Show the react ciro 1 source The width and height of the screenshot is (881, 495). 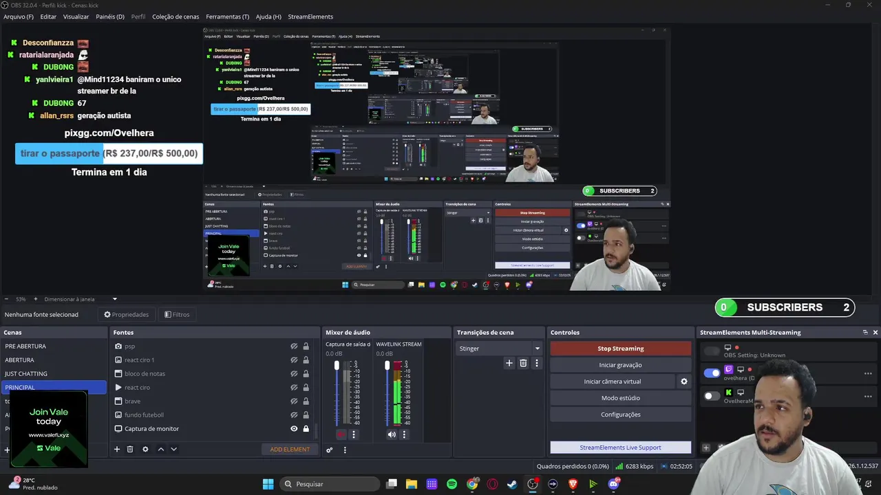point(294,360)
